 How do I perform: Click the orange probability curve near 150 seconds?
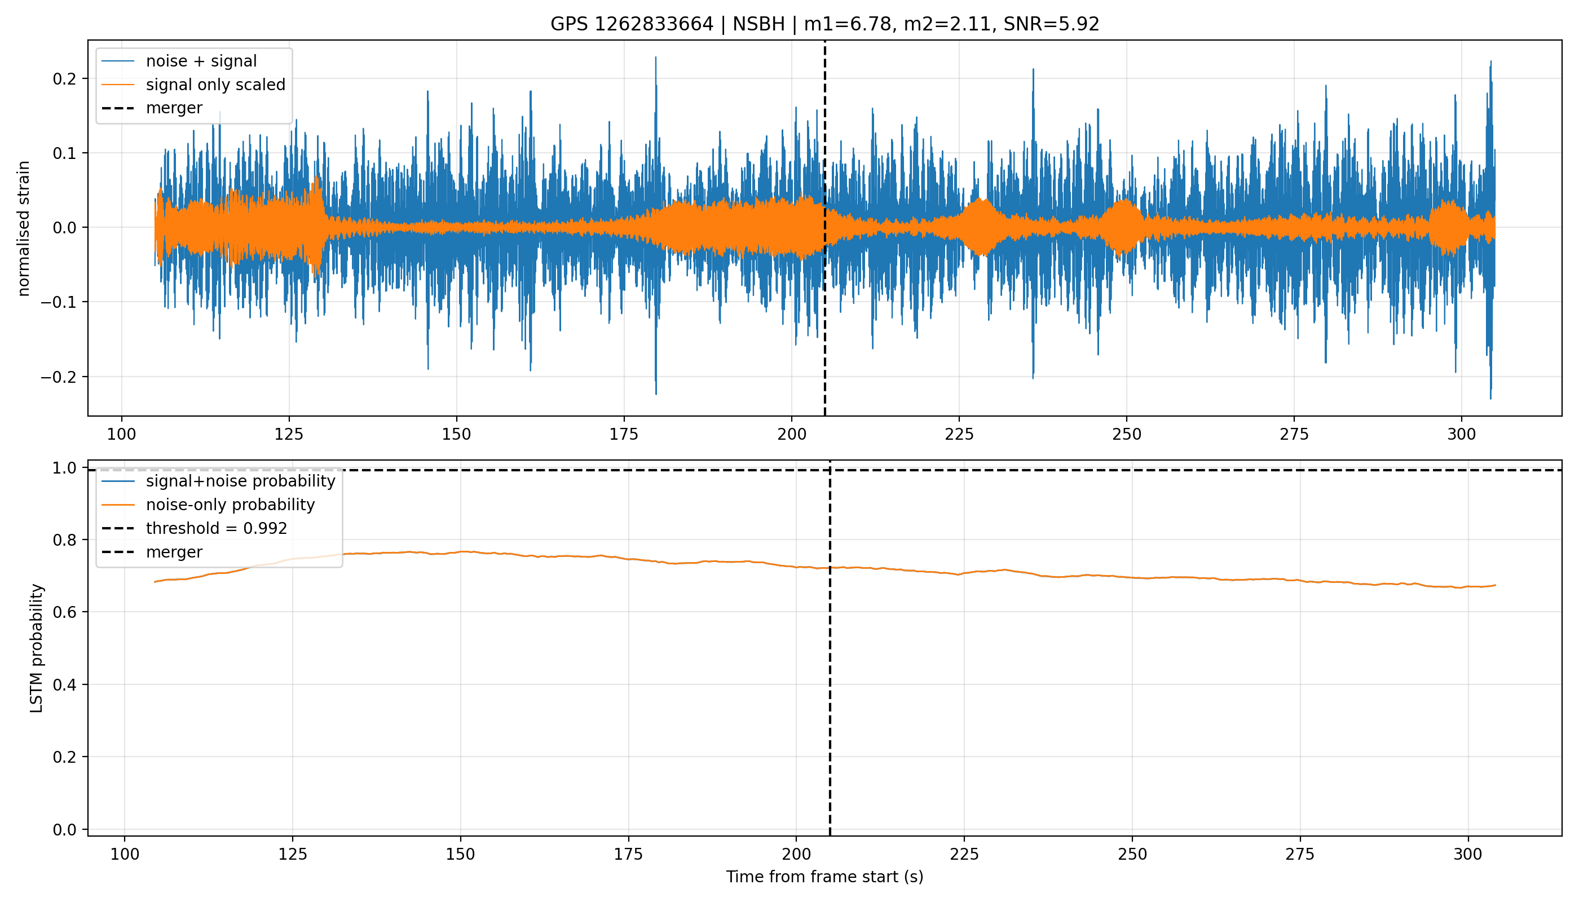coord(460,552)
